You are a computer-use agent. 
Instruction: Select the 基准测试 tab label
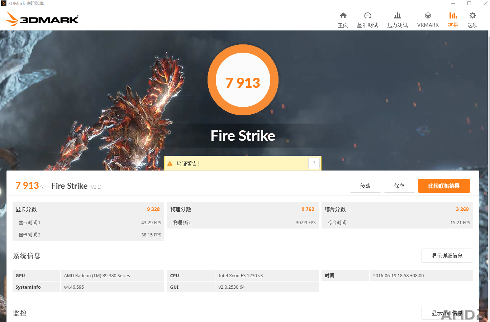point(367,25)
